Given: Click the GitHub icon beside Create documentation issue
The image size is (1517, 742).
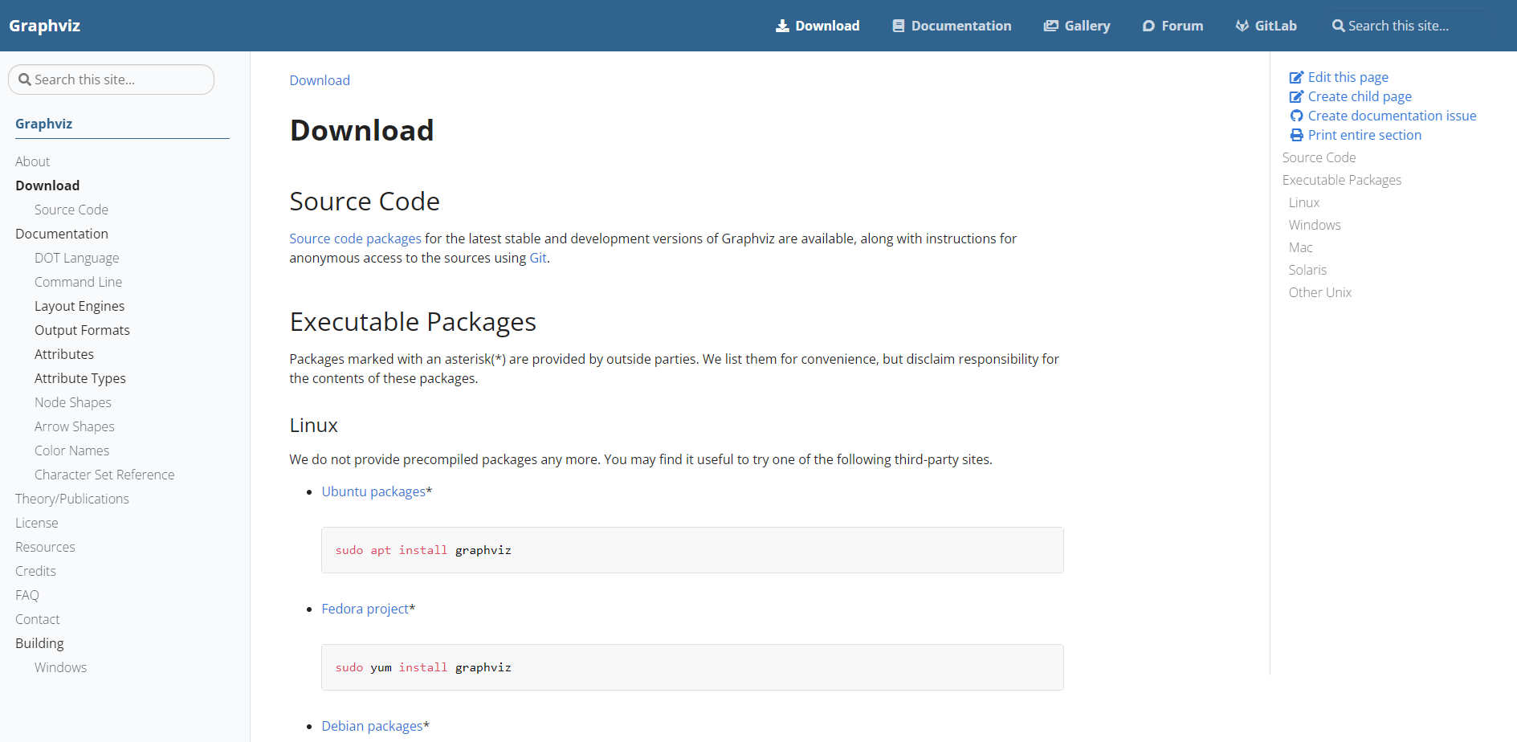Looking at the screenshot, I should [x=1296, y=116].
